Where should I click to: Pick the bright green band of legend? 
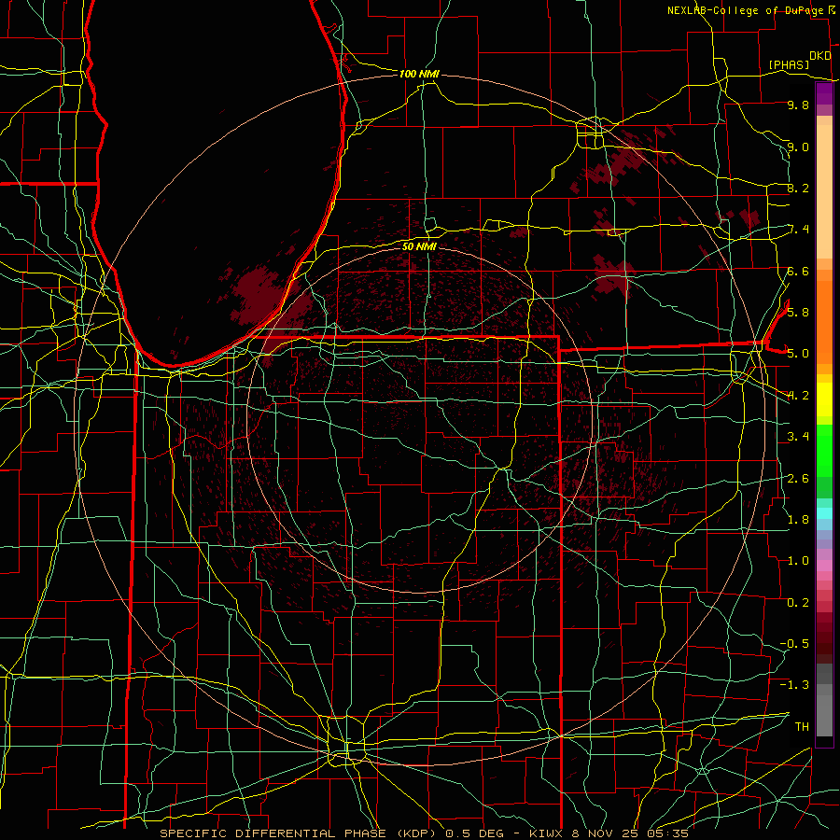pyautogui.click(x=824, y=450)
